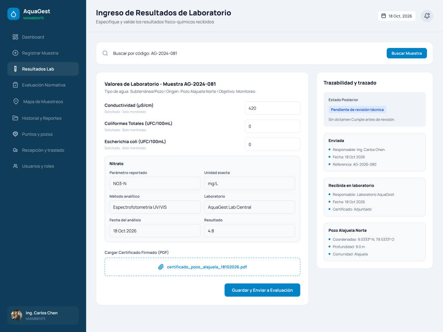Viewport: 443px width, 332px height.
Task: Open the 18 Oct, 2026 date selector
Action: (x=396, y=16)
